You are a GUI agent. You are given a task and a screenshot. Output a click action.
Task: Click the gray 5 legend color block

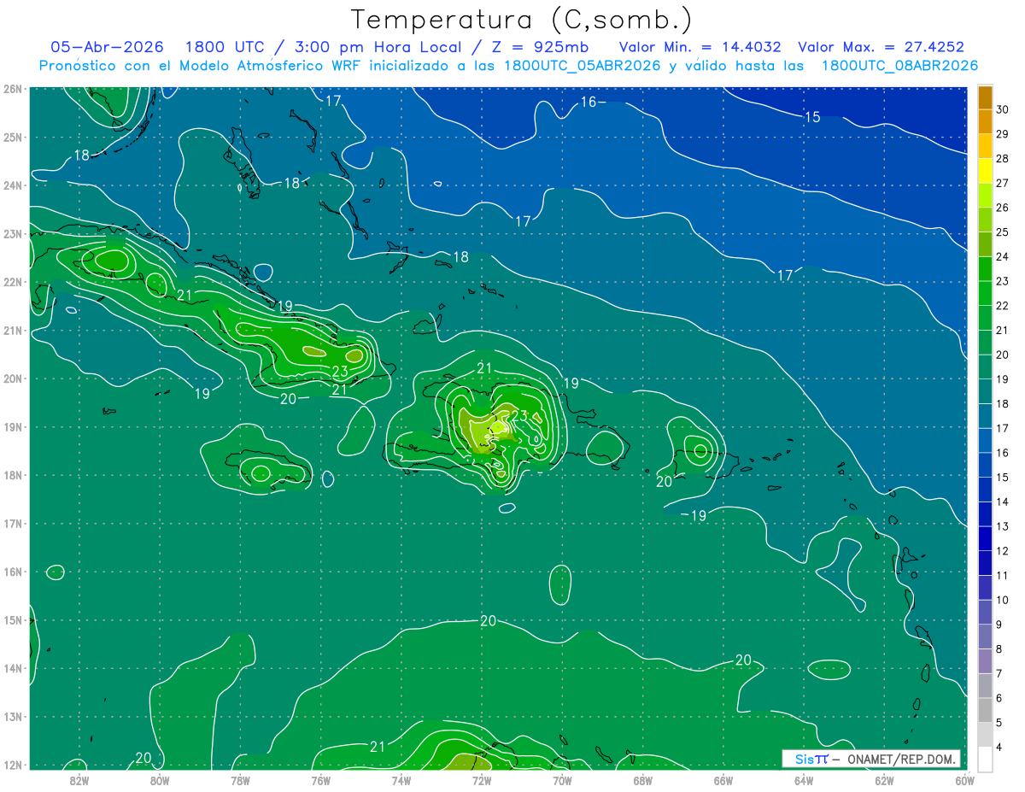[985, 710]
